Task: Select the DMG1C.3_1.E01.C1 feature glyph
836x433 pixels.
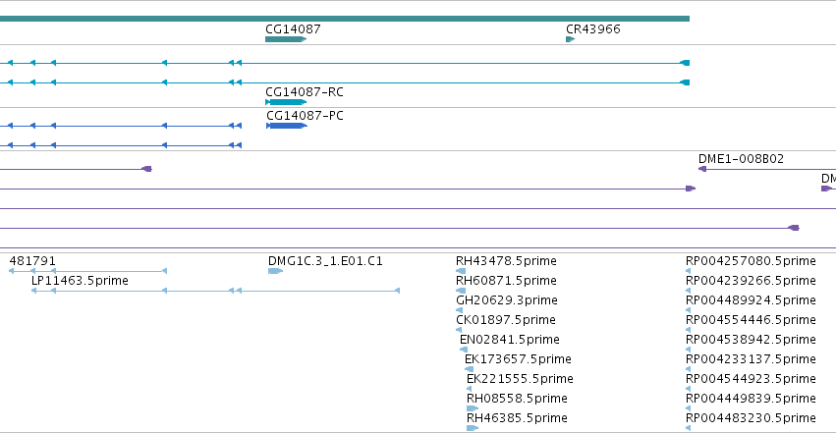Action: [275, 271]
